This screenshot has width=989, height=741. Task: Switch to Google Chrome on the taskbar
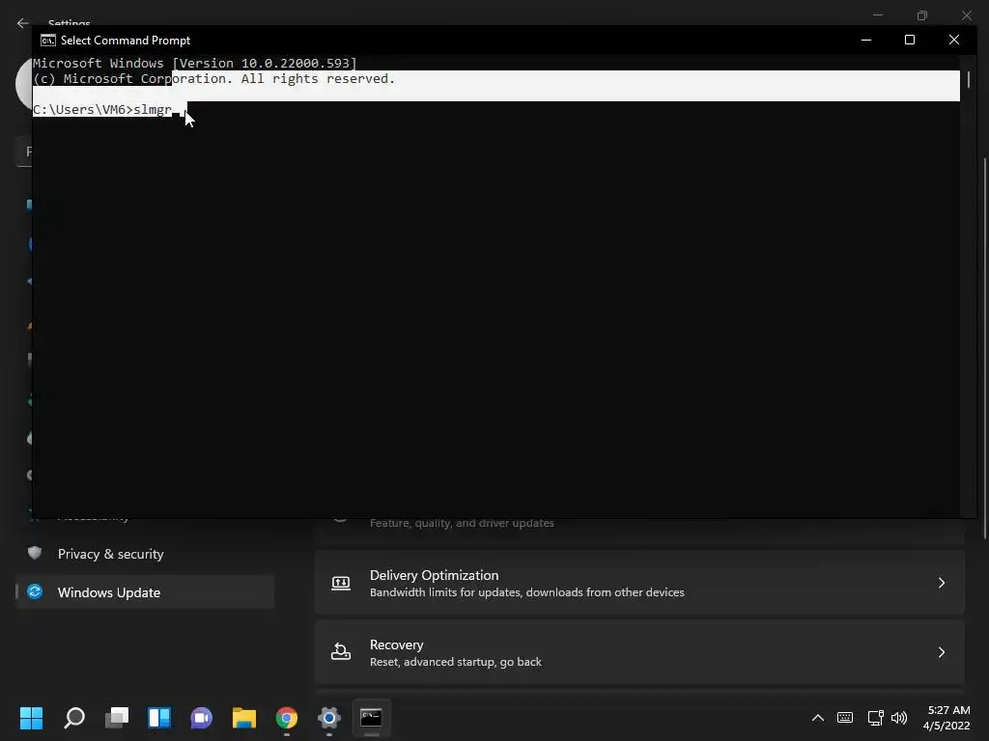point(286,718)
